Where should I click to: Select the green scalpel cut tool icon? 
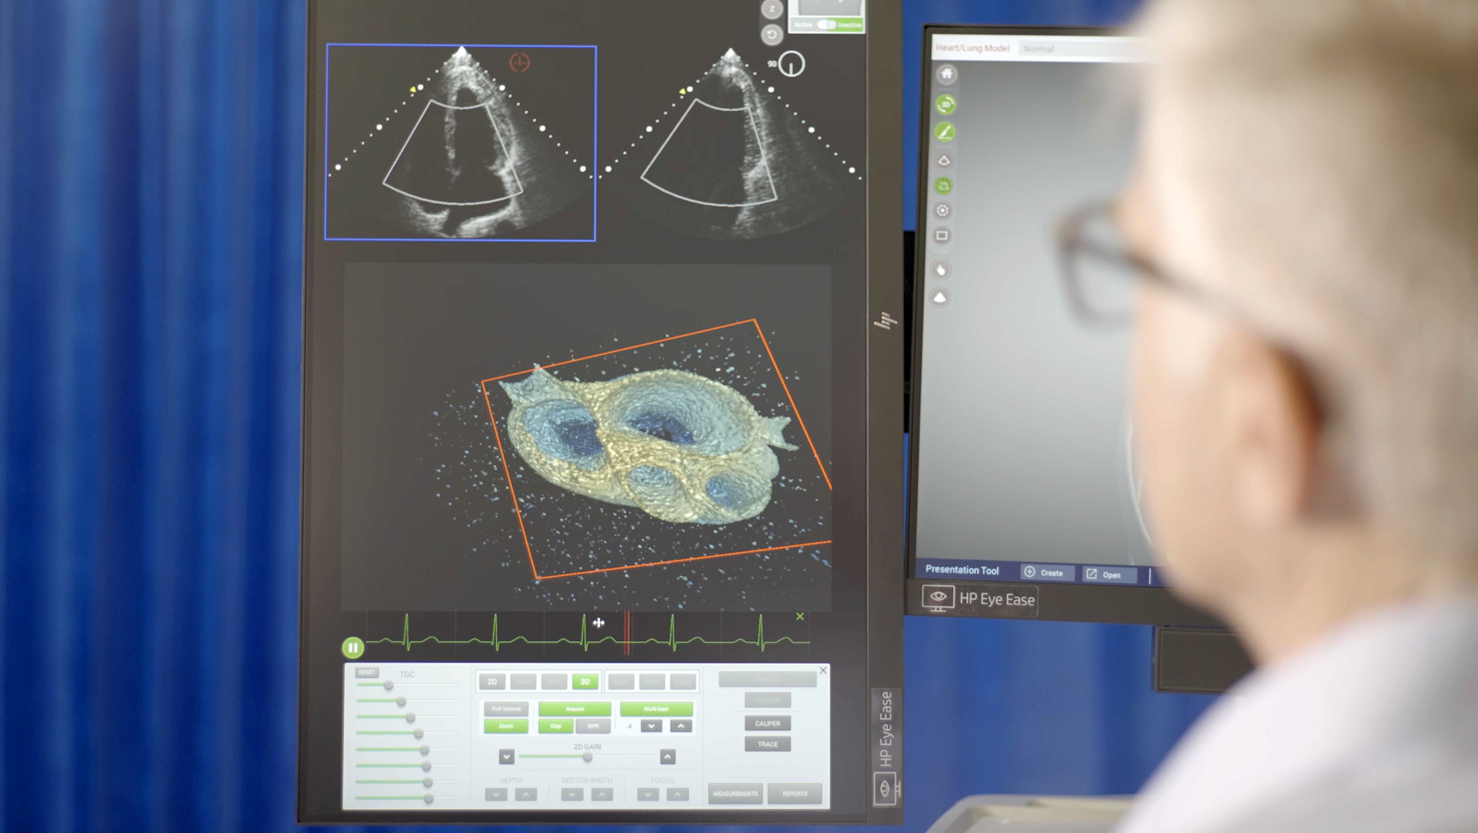point(945,132)
